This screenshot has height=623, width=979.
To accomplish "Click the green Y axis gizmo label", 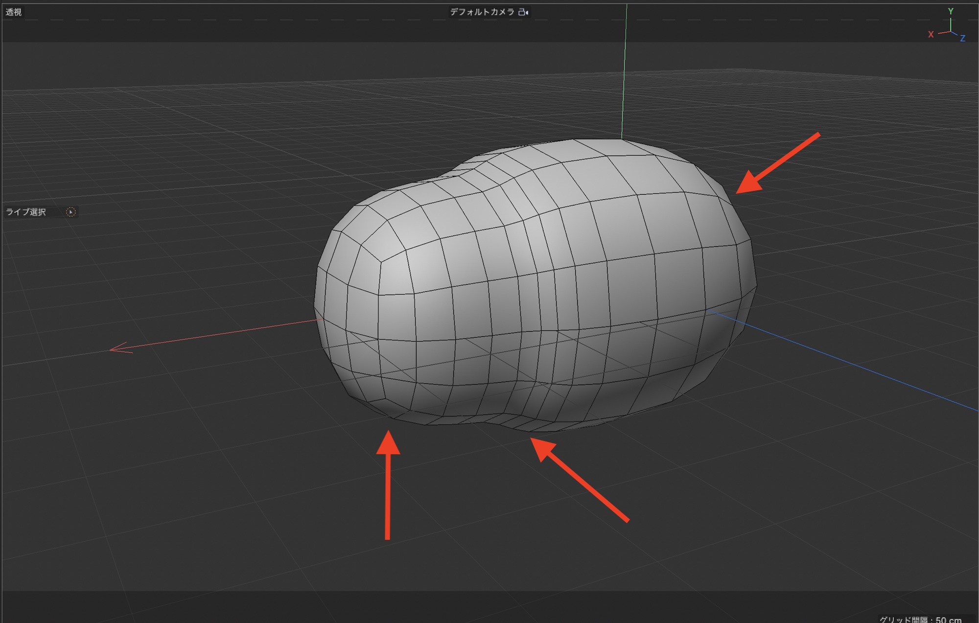I will tap(951, 11).
